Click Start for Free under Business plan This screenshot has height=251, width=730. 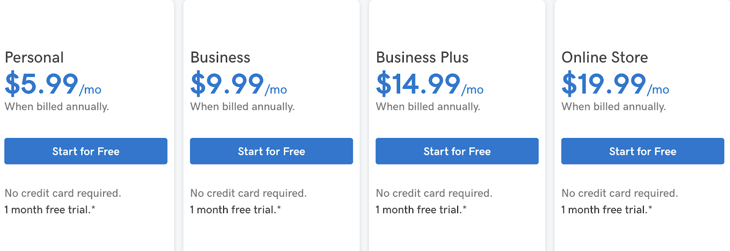[x=271, y=151]
